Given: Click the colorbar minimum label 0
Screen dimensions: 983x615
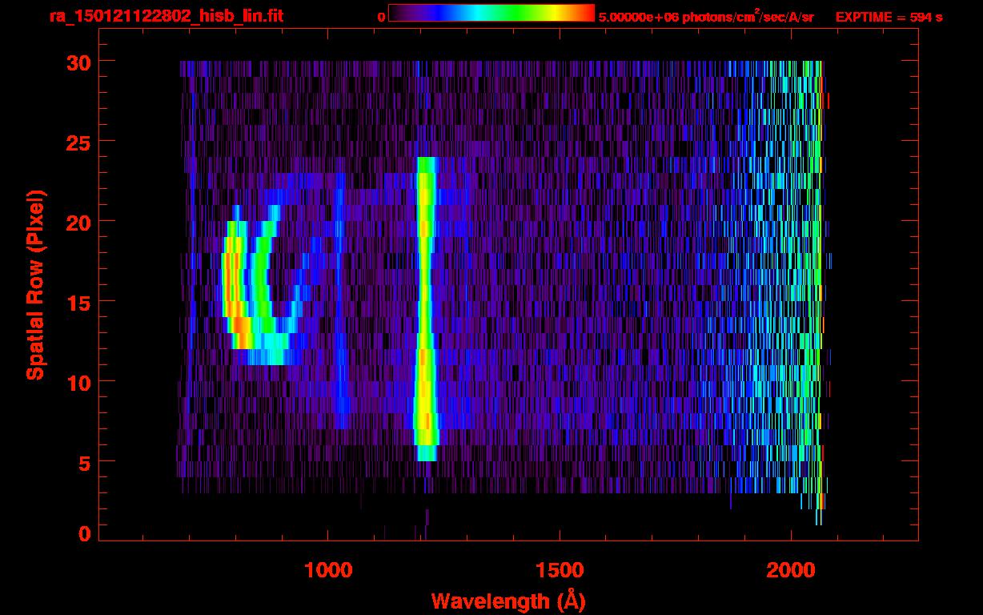Looking at the screenshot, I should (382, 17).
